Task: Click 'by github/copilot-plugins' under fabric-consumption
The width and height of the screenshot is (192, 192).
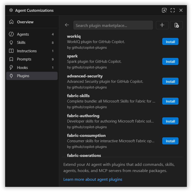Action: [87, 147]
